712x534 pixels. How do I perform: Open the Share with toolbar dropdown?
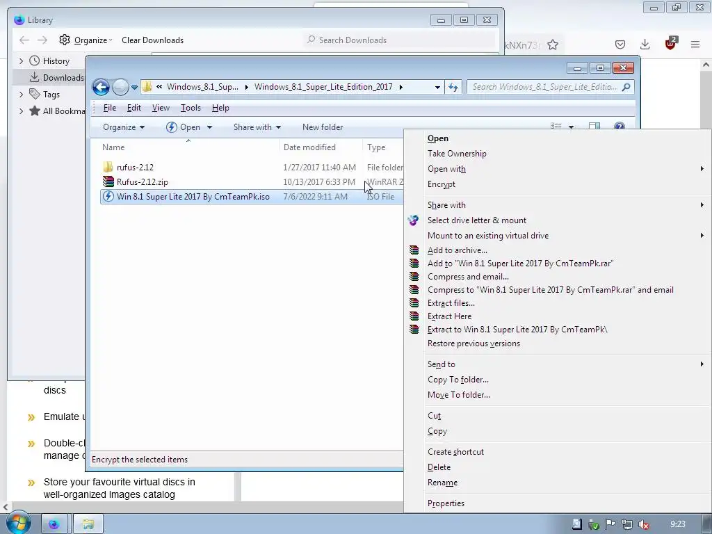[257, 127]
